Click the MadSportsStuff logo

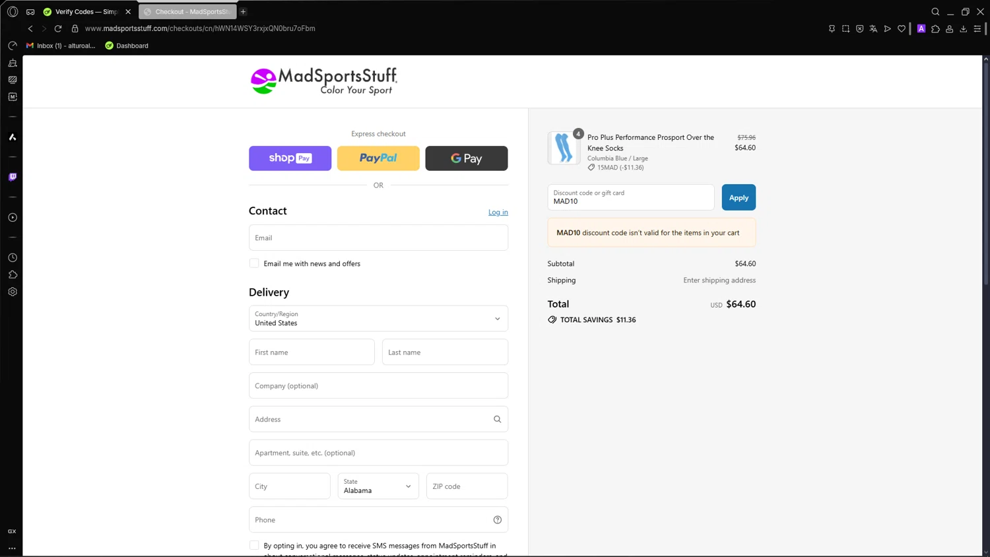[323, 81]
